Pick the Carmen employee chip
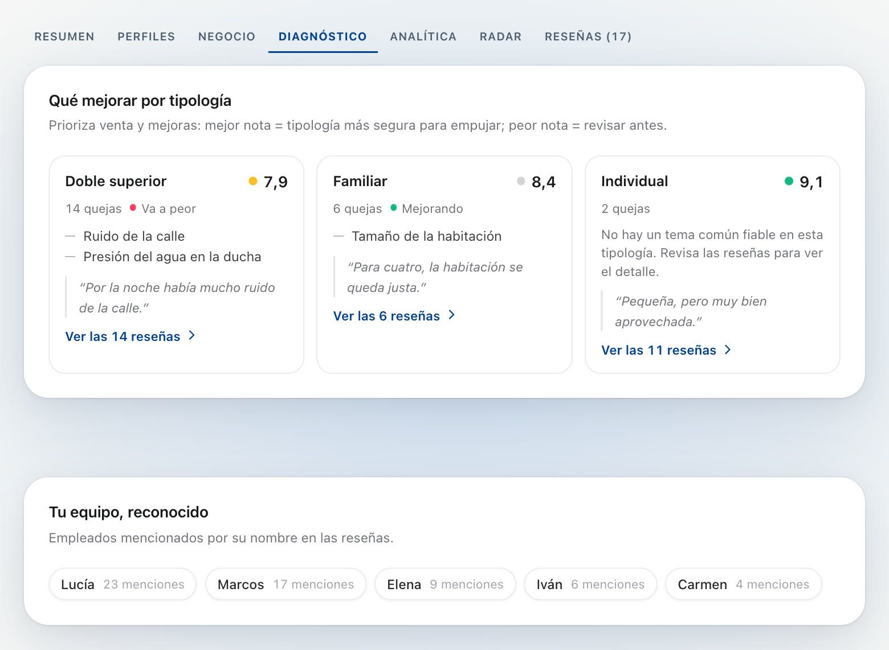Screen dimensions: 889x650 744,584
